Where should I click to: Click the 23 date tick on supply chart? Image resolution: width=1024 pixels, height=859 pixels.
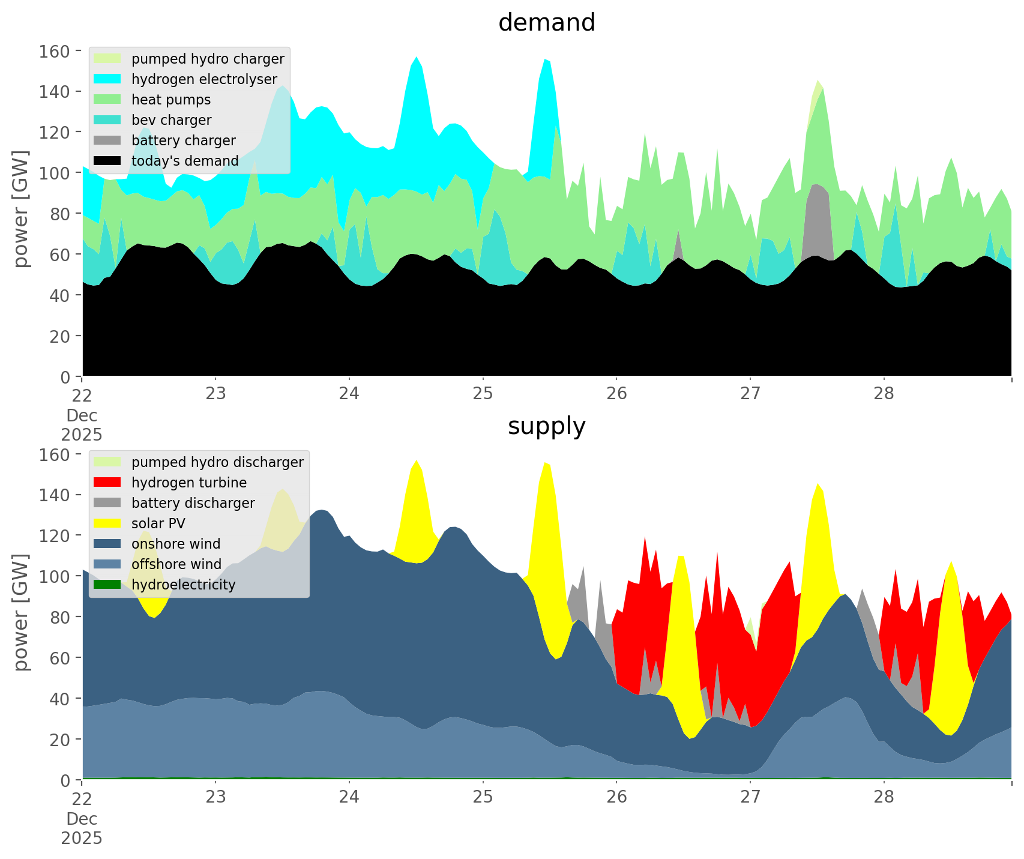tap(215, 798)
